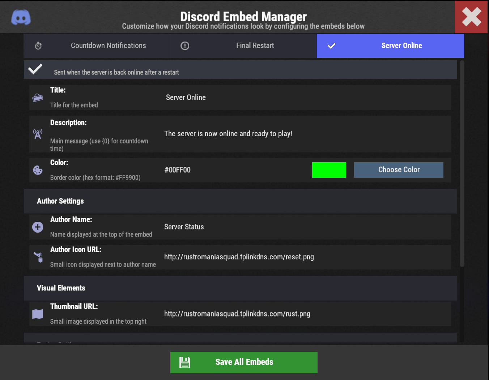
Task: Click the 'Discord Embed Manager' heading
Action: tap(243, 17)
